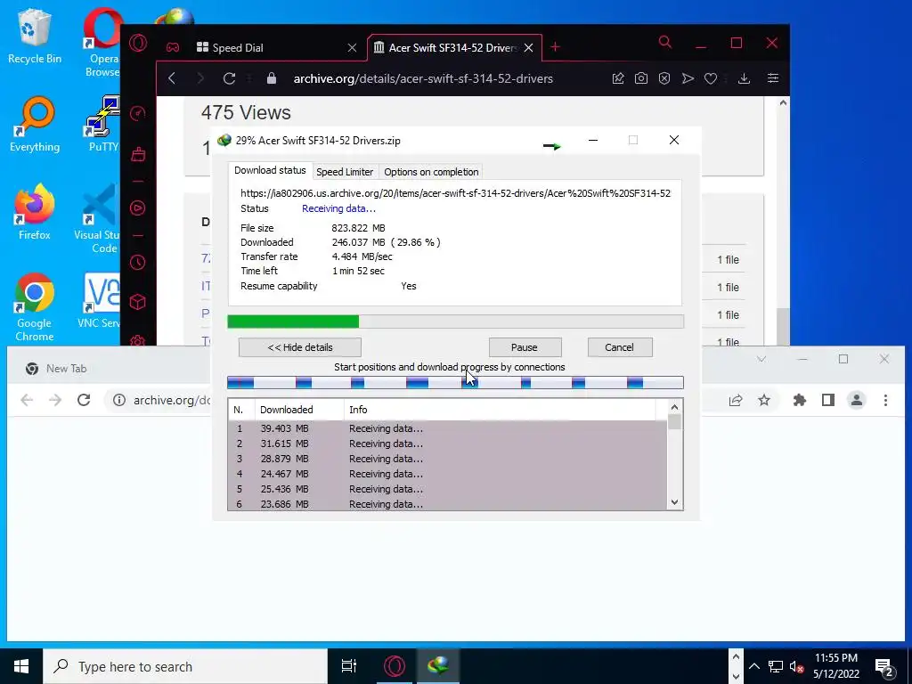
Task: Take snapshot with Opera camera icon
Action: [x=641, y=78]
